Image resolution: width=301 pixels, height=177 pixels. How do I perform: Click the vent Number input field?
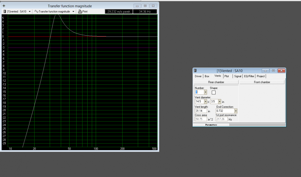[200, 92]
